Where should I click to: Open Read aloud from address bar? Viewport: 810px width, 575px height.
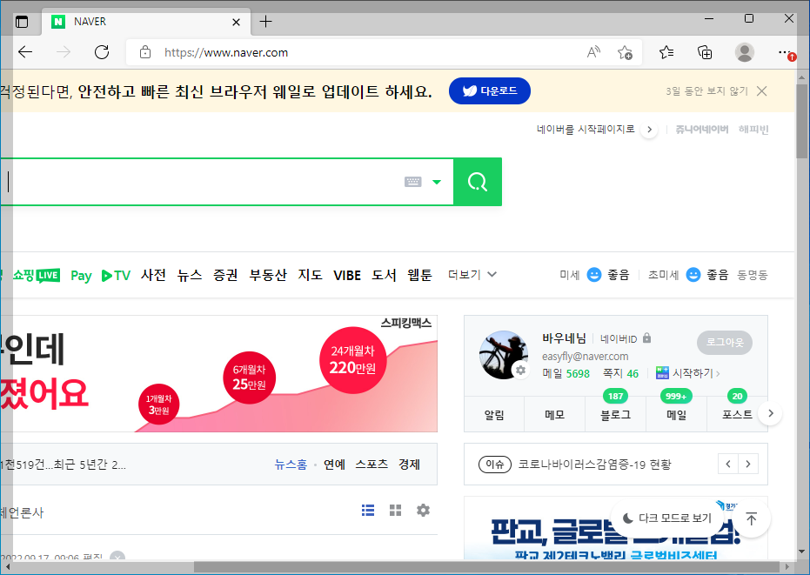593,52
